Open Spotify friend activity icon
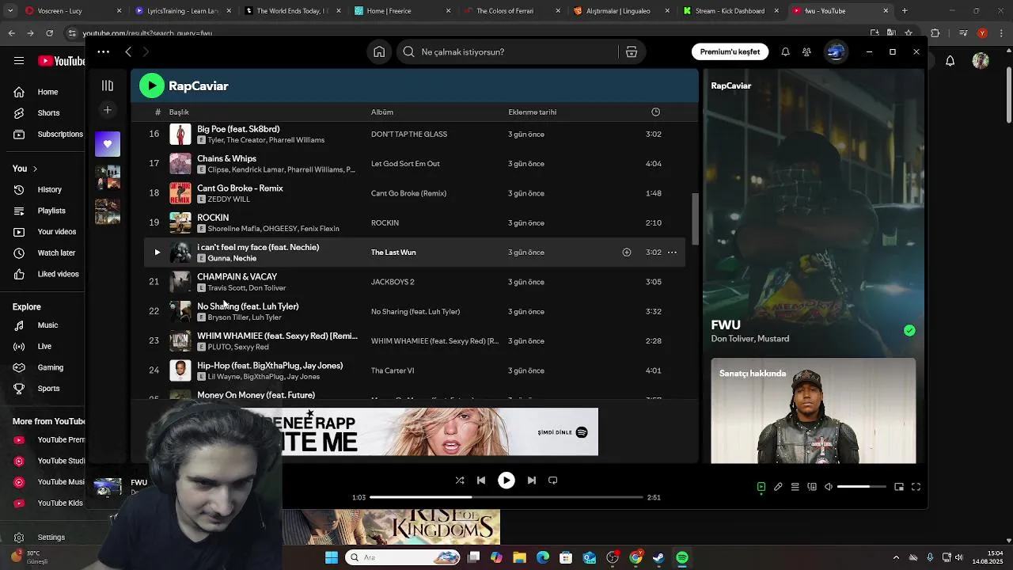Image resolution: width=1013 pixels, height=570 pixels. [806, 51]
